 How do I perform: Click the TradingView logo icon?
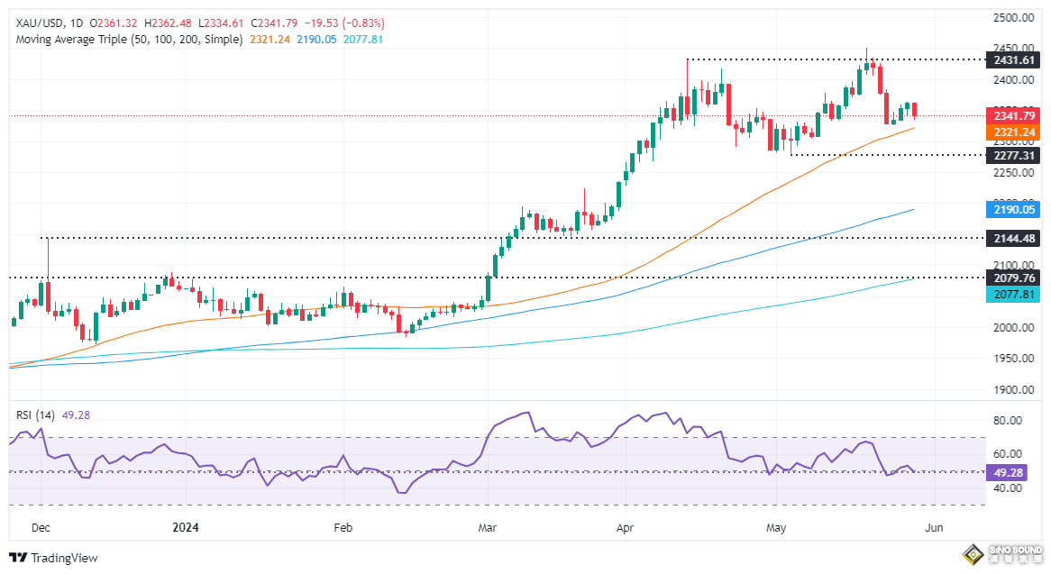(x=19, y=558)
